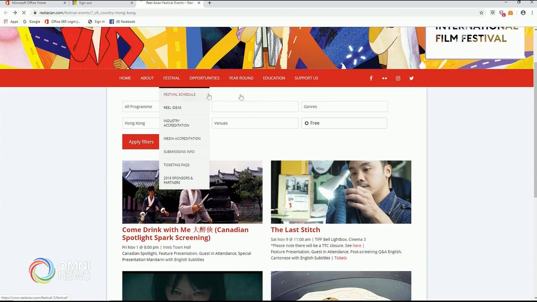Open the Chrome profile avatar icon
537x302 pixels.
point(523,13)
